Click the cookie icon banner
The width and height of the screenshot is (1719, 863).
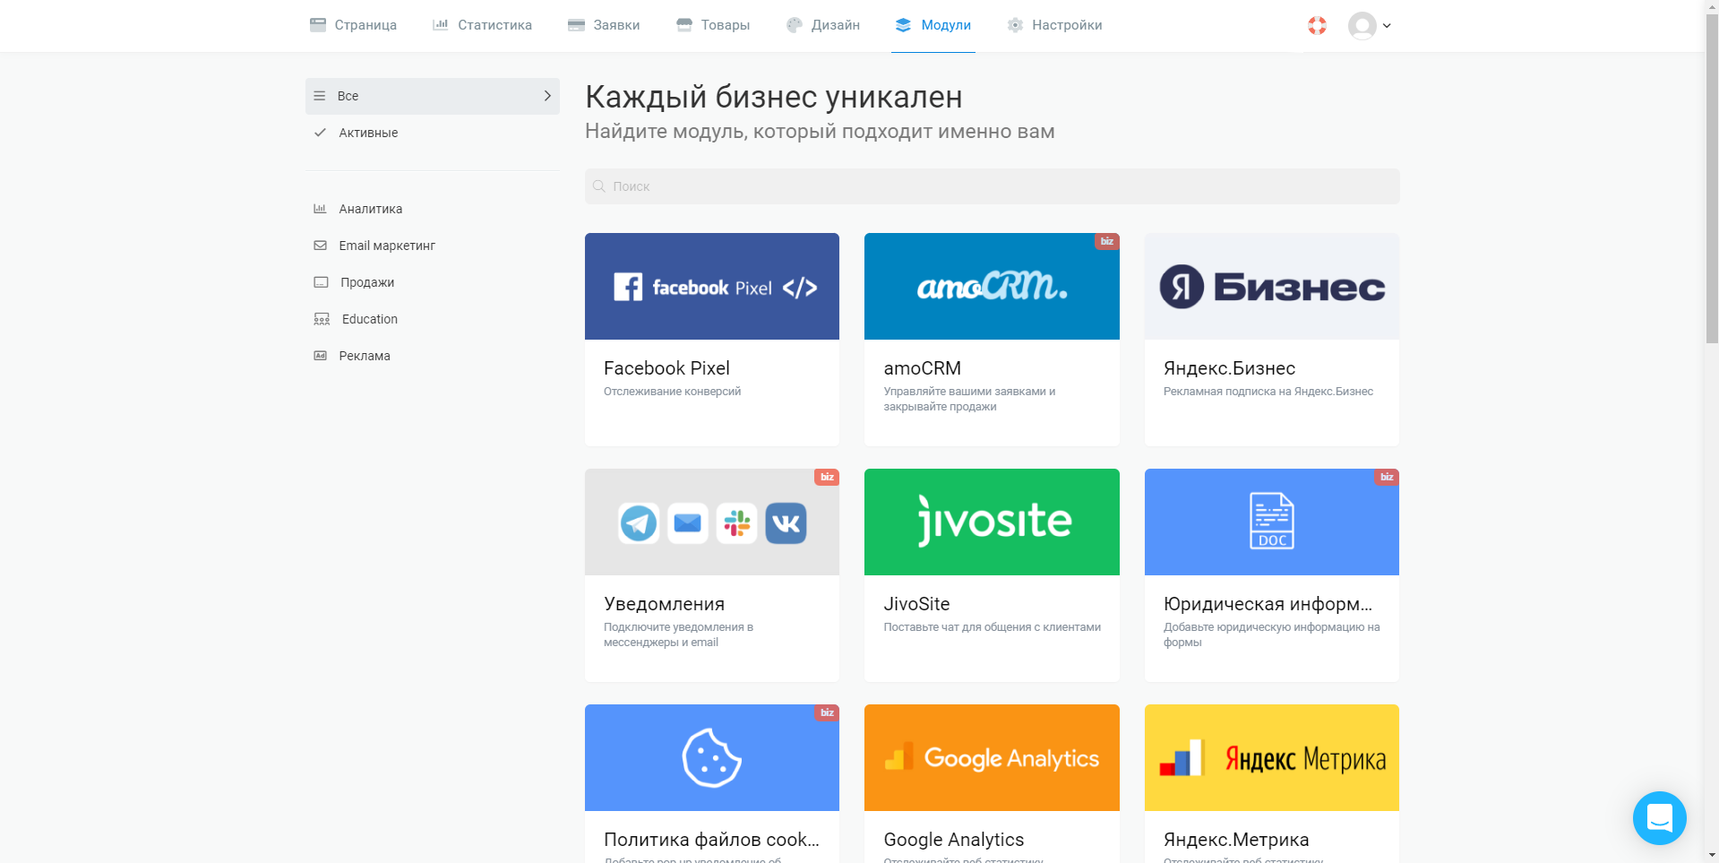[712, 757]
